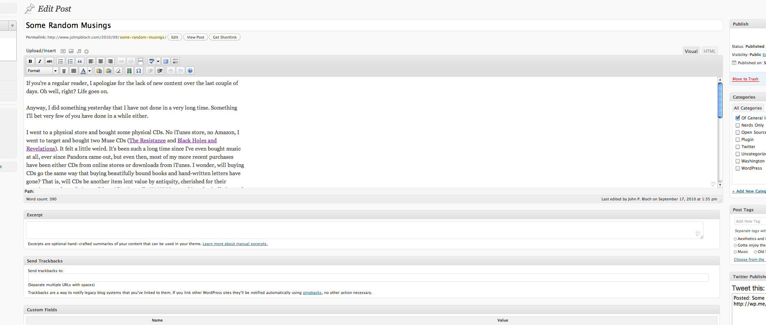The image size is (766, 325).
Task: Open the text color picker dropdown
Action: (90, 71)
